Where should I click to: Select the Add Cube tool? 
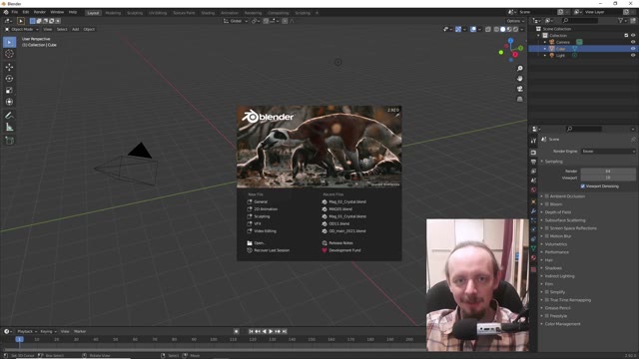pos(9,141)
